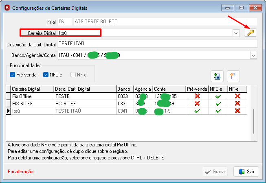Open the Carteira Digital dropdown arrow
Screen dimensions: 266x183
236,33
